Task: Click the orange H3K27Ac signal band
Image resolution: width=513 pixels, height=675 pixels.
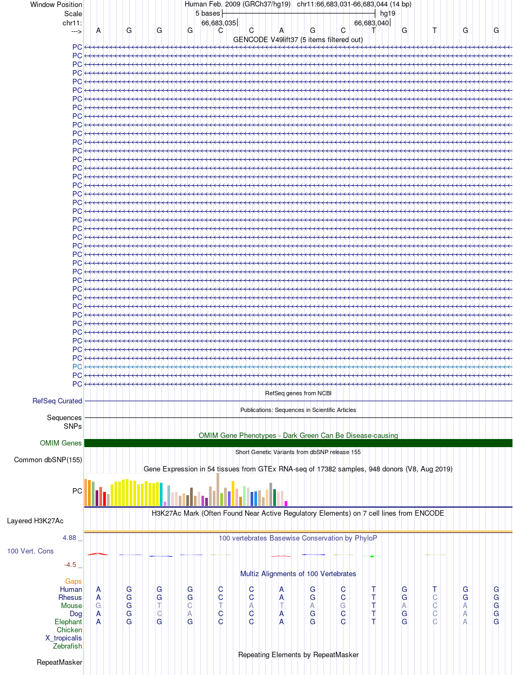Action: 298,532
